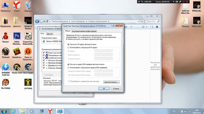This screenshot has width=204, height=114.
Task: Open the Windows Start button
Action: tap(4, 111)
